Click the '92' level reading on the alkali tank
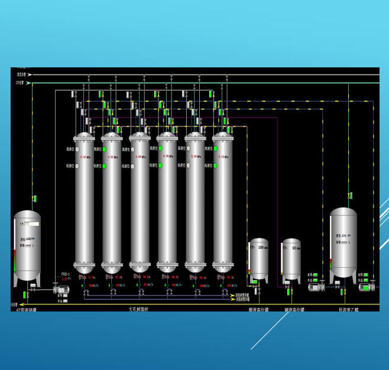Screen dimensions: 389x370 294,248
